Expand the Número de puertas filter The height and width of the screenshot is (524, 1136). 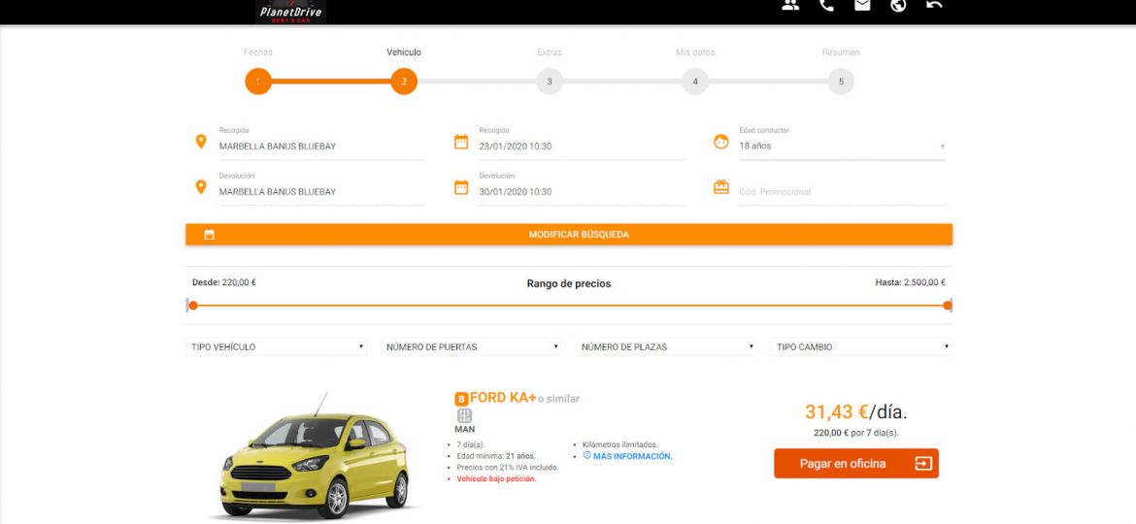pyautogui.click(x=471, y=346)
